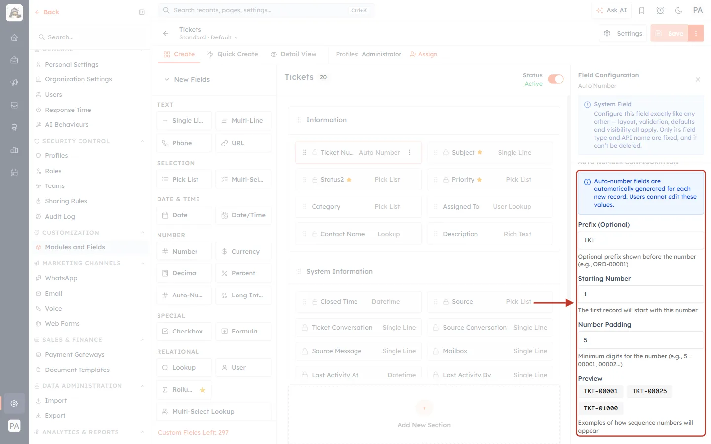Collapse the Customization group

(x=143, y=233)
